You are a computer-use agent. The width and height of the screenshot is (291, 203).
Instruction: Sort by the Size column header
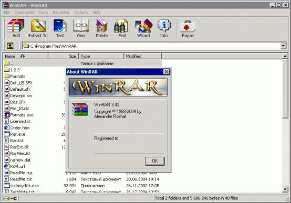click(64, 56)
